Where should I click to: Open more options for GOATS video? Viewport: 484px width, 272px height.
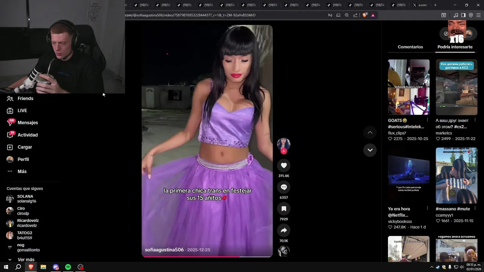[427, 120]
